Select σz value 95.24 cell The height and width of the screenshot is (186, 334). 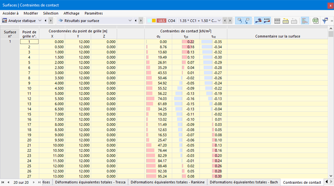click(x=158, y=176)
